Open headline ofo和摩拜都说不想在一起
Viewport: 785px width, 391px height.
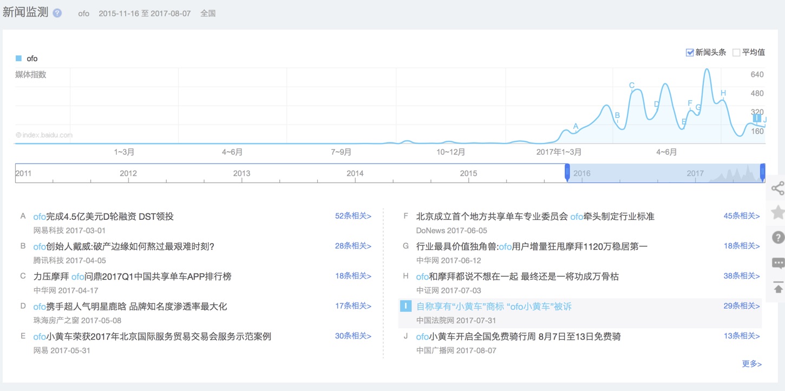517,277
